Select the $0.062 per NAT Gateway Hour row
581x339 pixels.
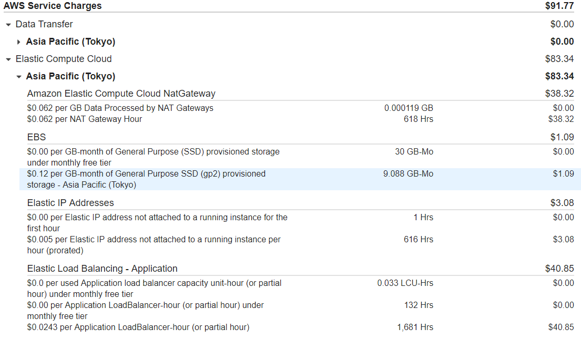pos(301,119)
